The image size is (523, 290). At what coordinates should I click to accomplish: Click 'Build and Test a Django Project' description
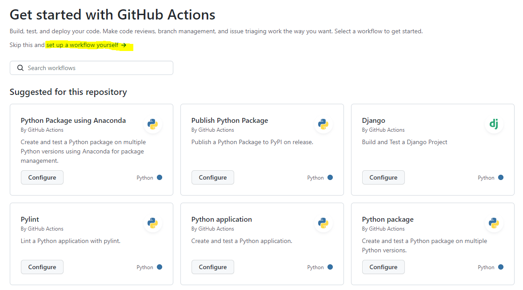[x=405, y=142]
